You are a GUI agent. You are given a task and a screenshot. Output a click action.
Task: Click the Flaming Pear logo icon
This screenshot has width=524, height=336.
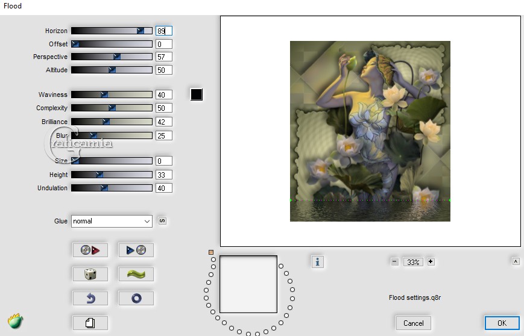pyautogui.click(x=15, y=321)
